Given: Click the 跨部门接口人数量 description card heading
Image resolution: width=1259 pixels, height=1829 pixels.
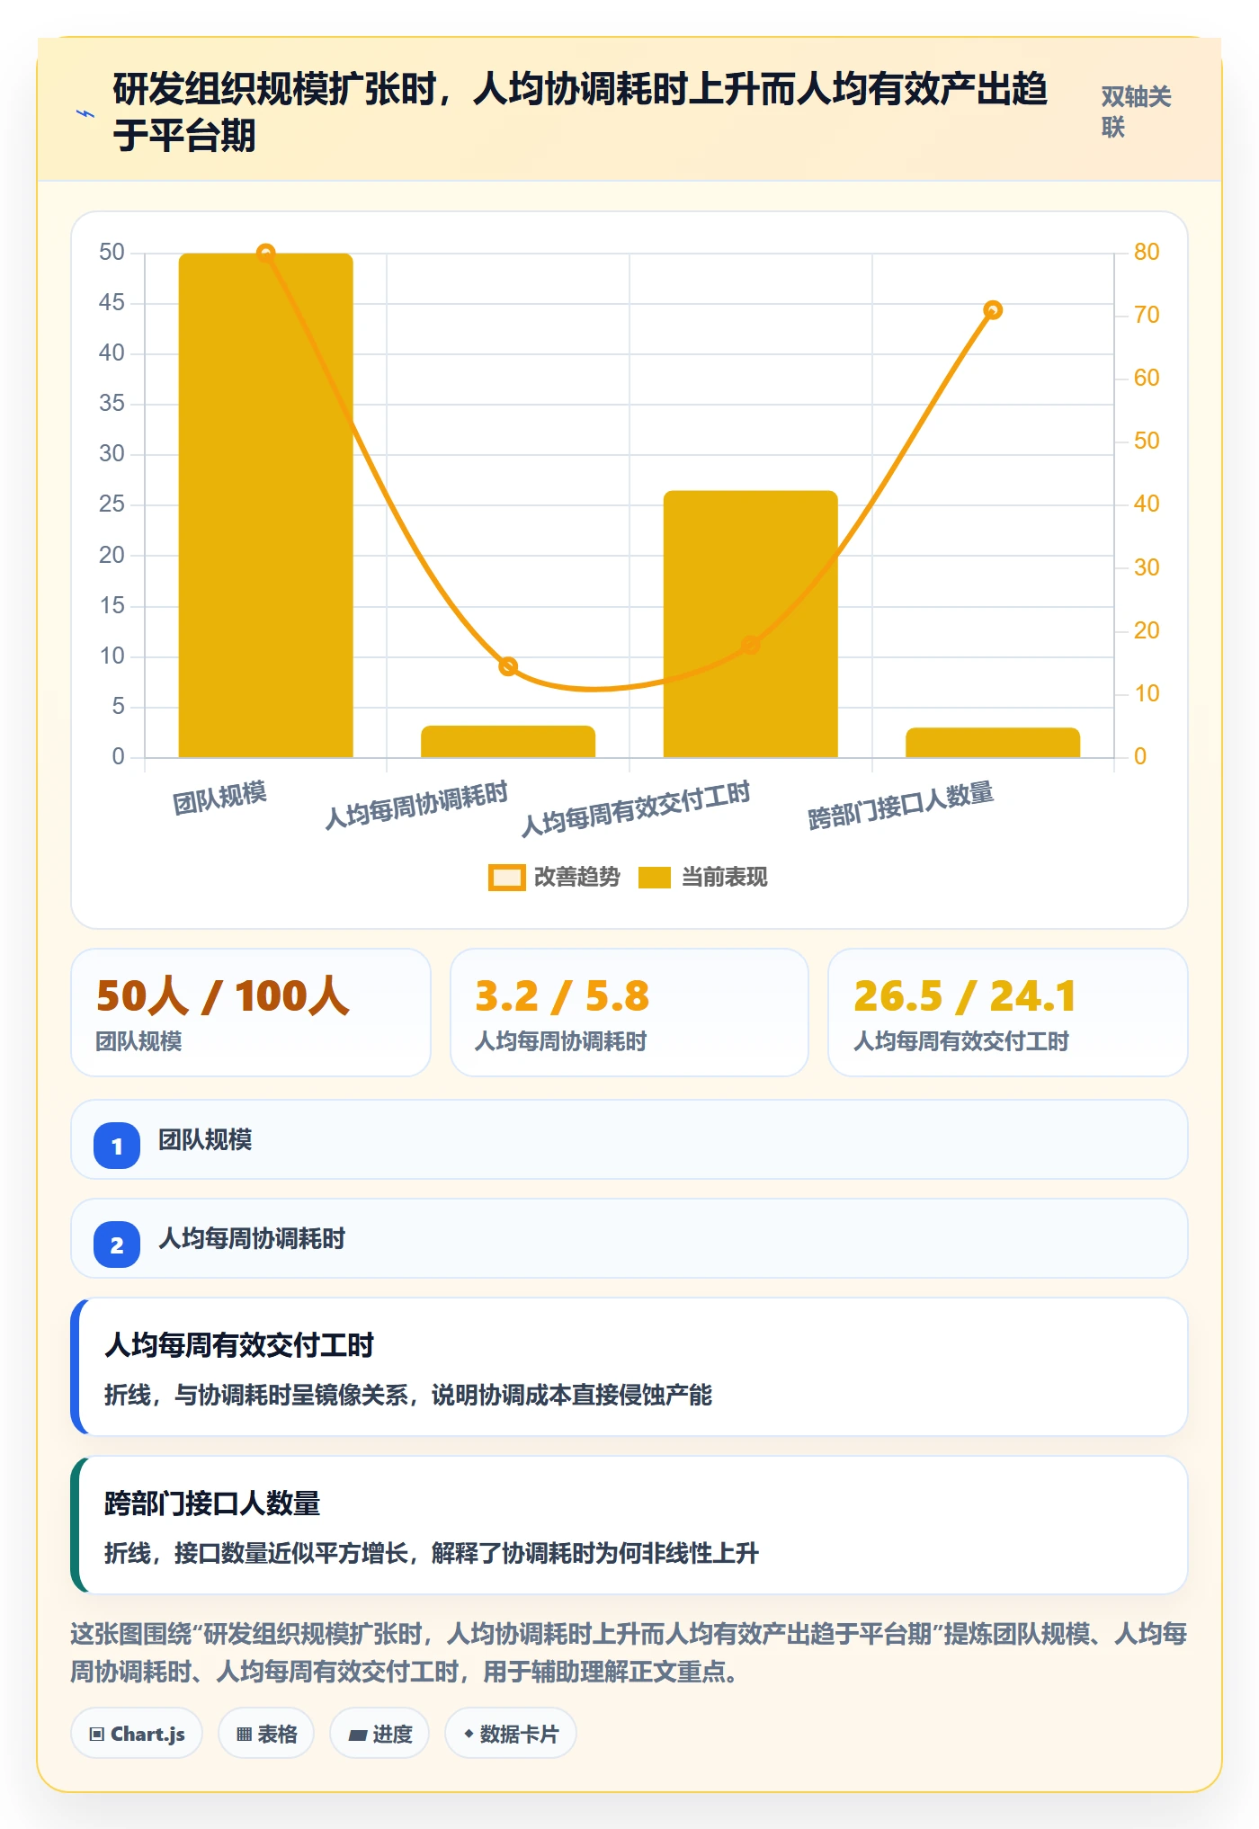Looking at the screenshot, I should tap(212, 1503).
